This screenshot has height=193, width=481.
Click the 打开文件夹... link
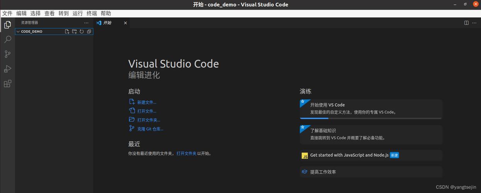pos(149,120)
